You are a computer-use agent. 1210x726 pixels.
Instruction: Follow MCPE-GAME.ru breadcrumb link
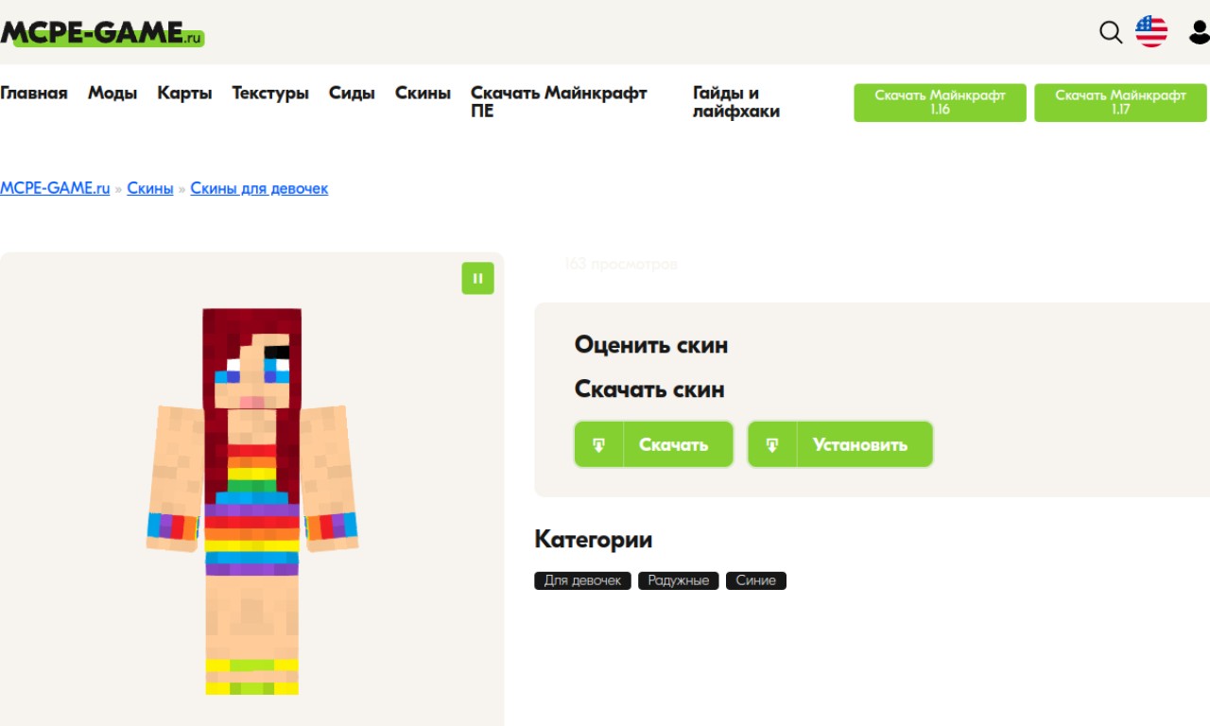(55, 188)
